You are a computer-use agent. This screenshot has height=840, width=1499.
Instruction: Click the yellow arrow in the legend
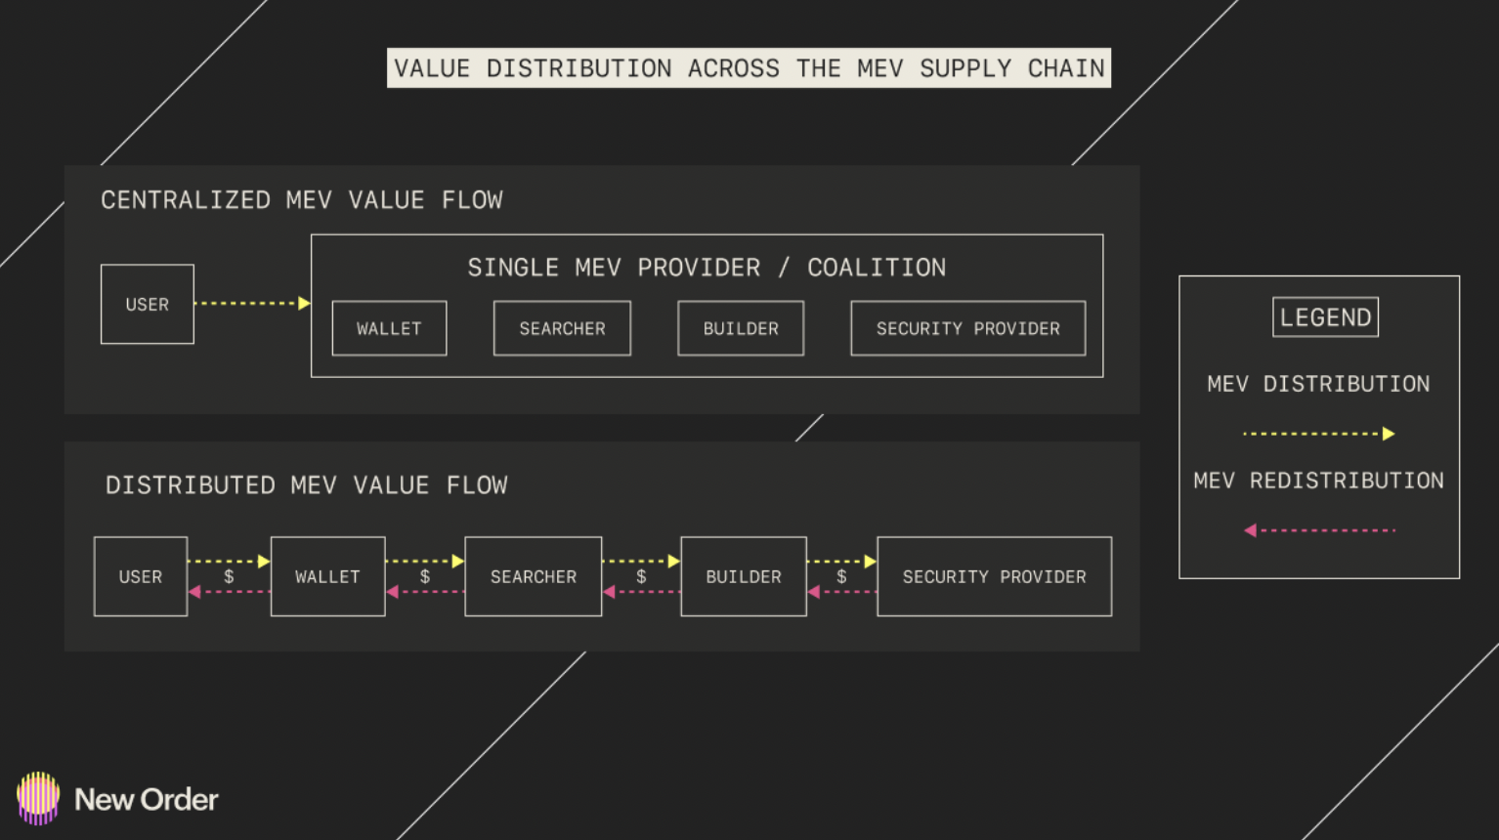coord(1318,434)
